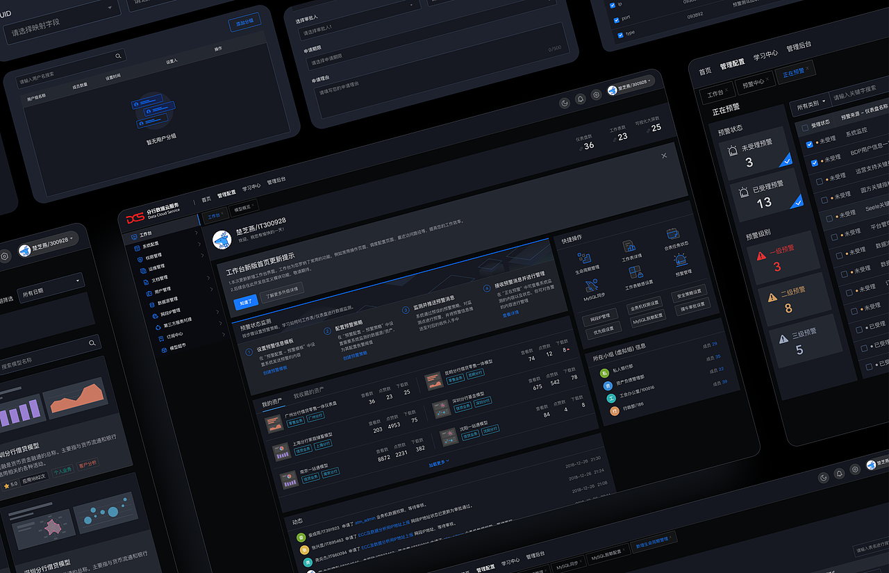
Task: Open 预警管理 quick action icon
Action: (681, 260)
